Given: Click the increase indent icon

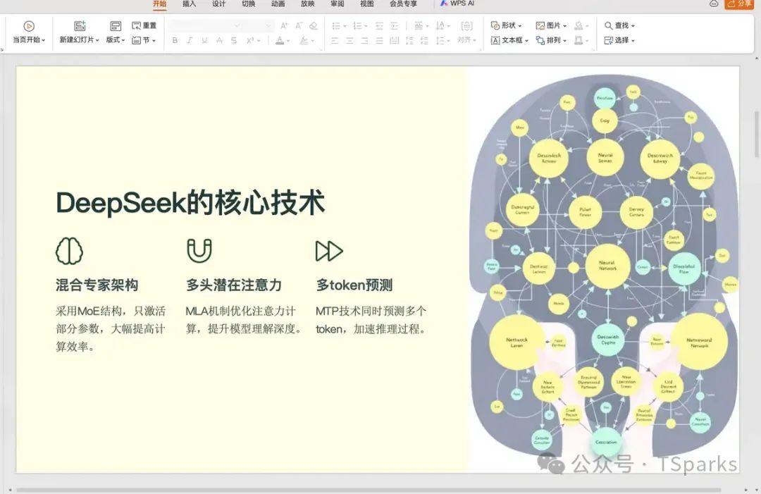Looking at the screenshot, I should [x=395, y=25].
